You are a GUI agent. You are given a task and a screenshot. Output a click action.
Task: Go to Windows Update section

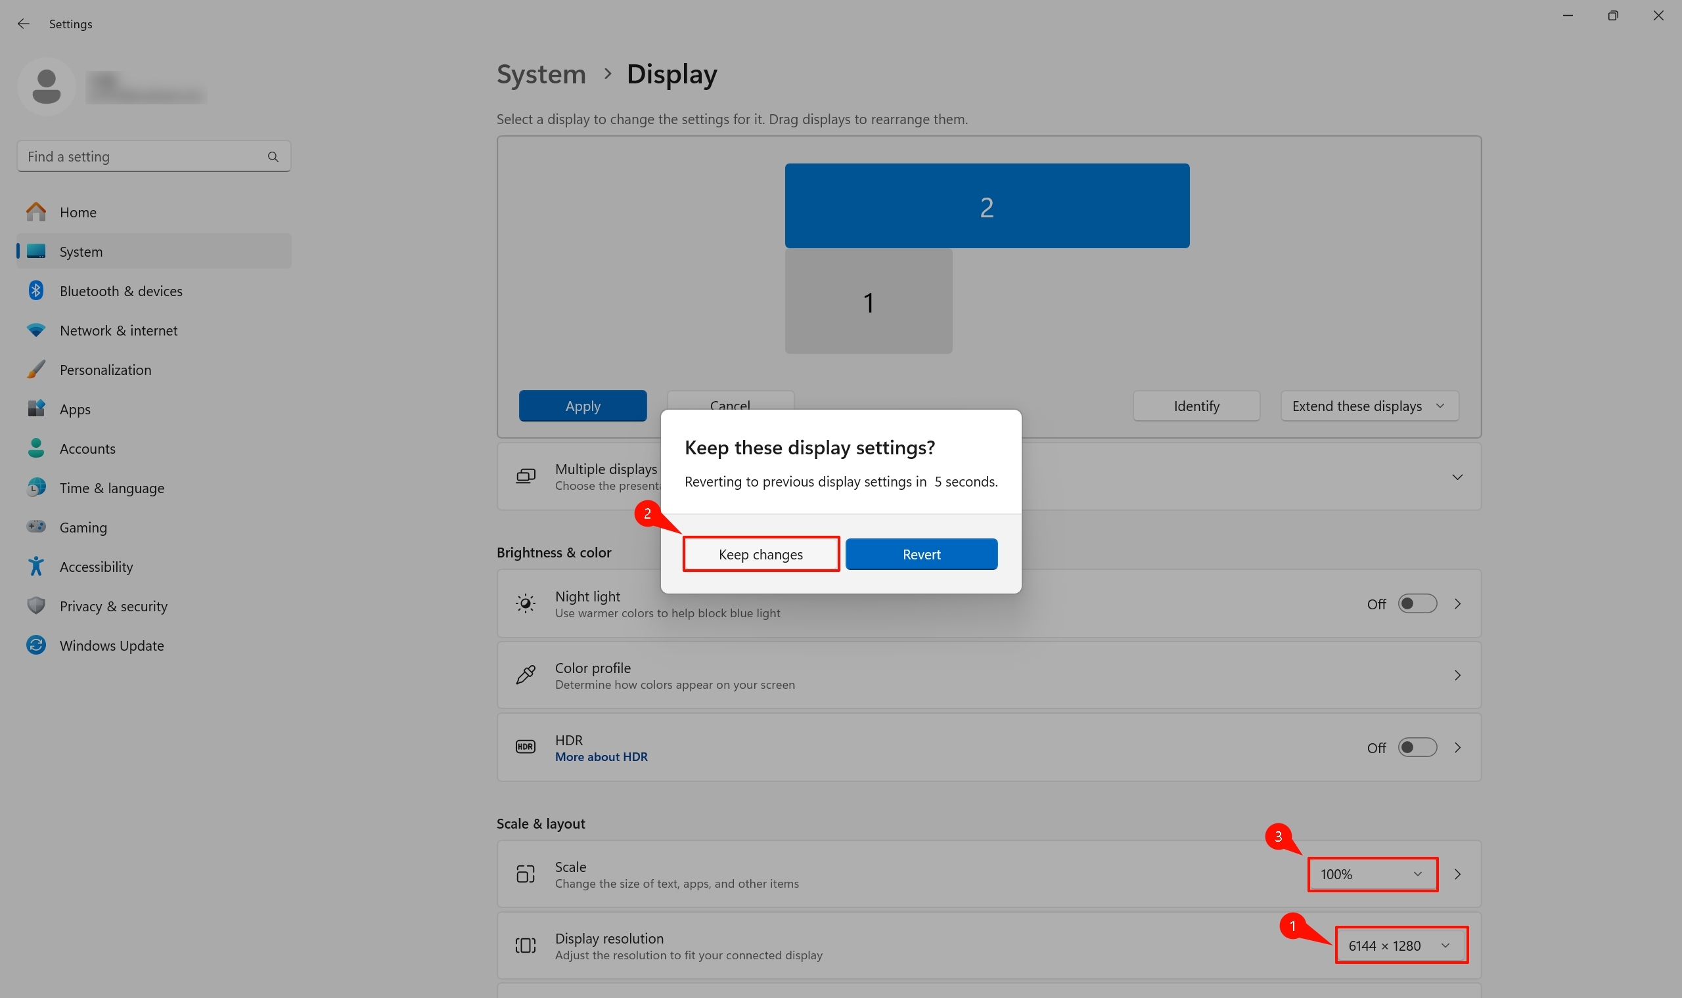(111, 645)
